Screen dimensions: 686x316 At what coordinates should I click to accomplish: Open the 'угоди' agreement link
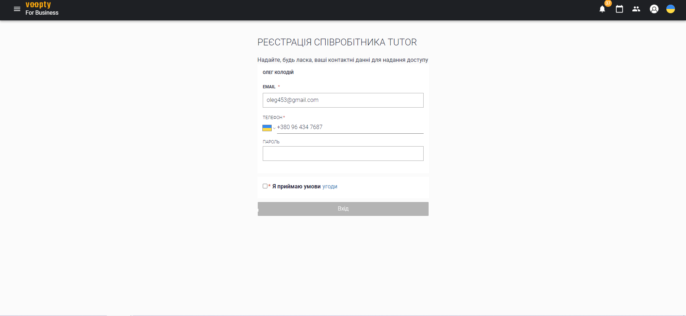[330, 187]
